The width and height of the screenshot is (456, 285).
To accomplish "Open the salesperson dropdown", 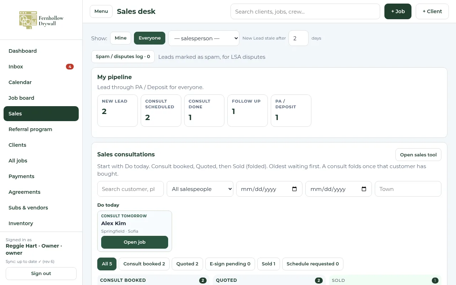I will click(x=204, y=38).
